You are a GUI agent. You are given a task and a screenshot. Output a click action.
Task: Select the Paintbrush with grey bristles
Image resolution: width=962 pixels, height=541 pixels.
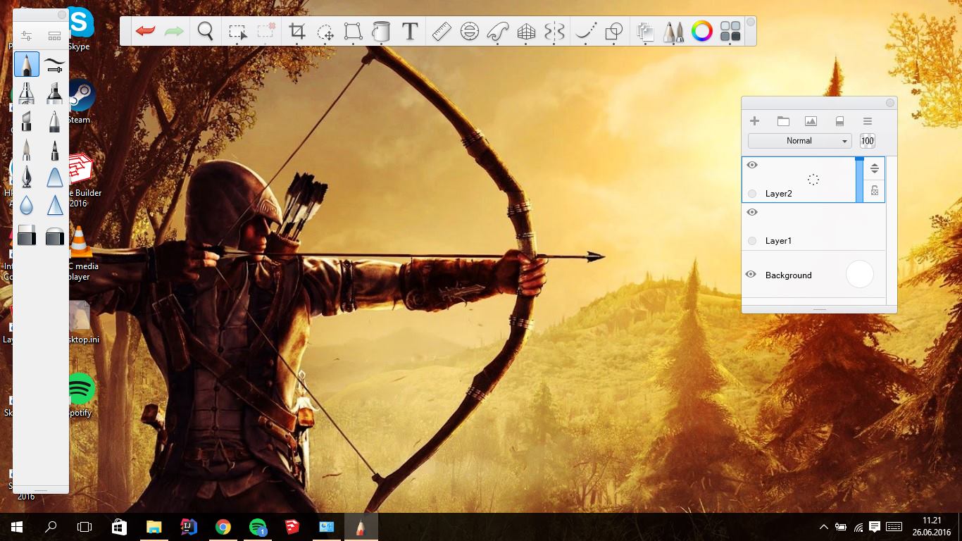[26, 149]
